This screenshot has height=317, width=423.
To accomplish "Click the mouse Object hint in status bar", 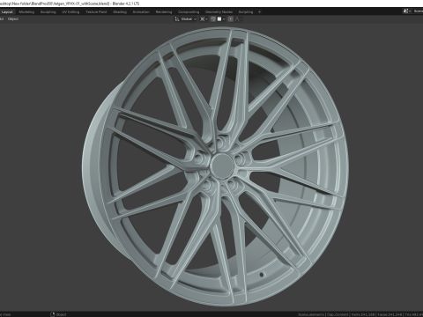I will coord(58,314).
